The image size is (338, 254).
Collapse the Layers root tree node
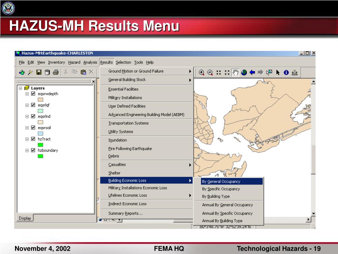tap(20, 88)
